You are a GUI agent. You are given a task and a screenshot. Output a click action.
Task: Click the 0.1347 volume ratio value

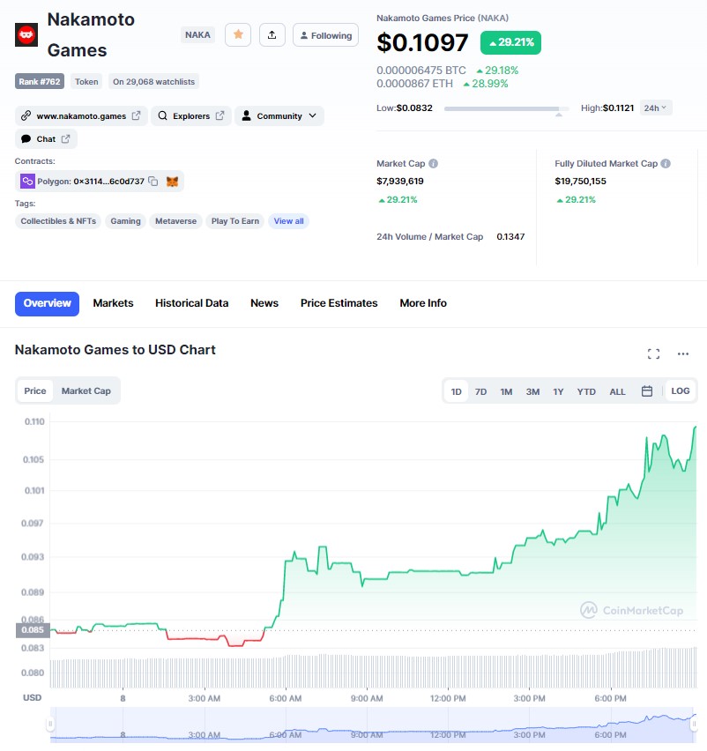(x=510, y=236)
